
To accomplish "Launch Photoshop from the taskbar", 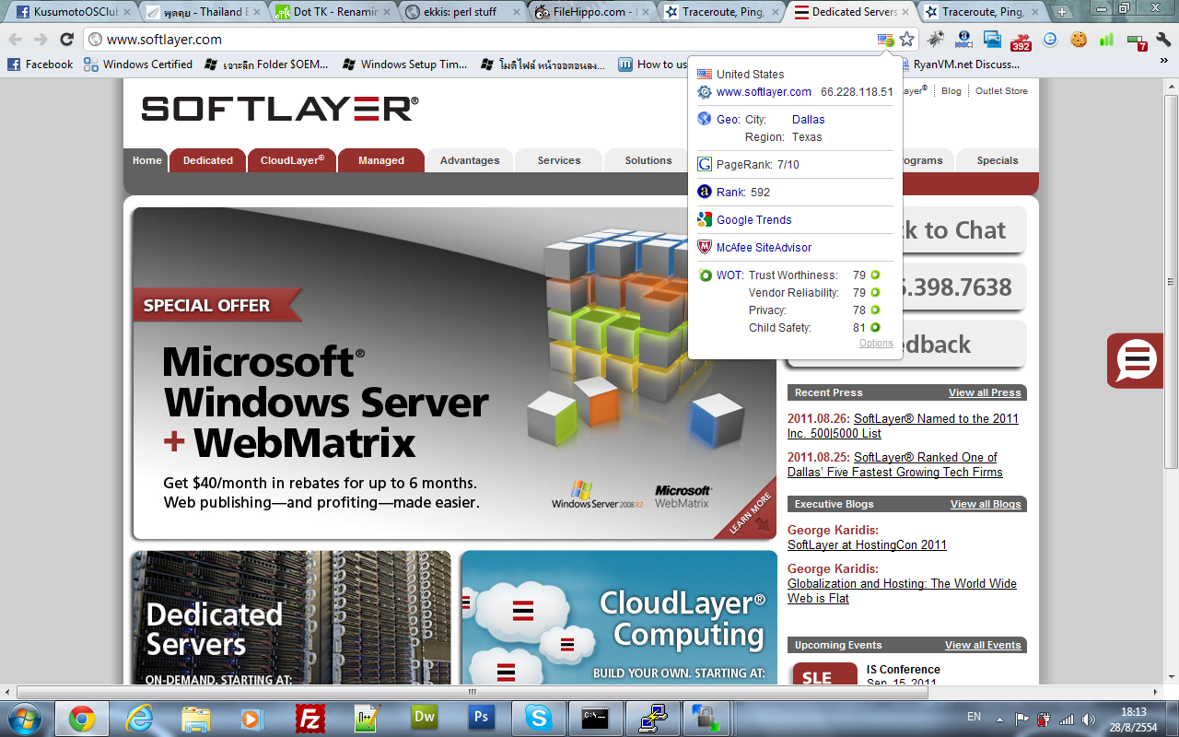I will pos(481,718).
